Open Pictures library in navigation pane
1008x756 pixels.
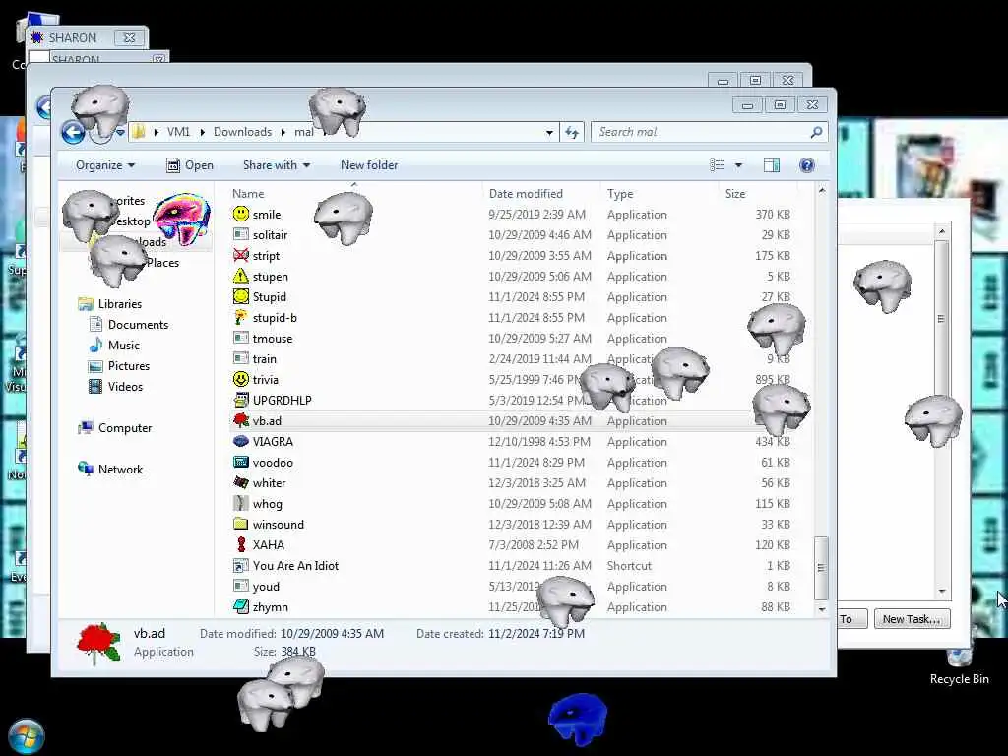pyautogui.click(x=129, y=366)
